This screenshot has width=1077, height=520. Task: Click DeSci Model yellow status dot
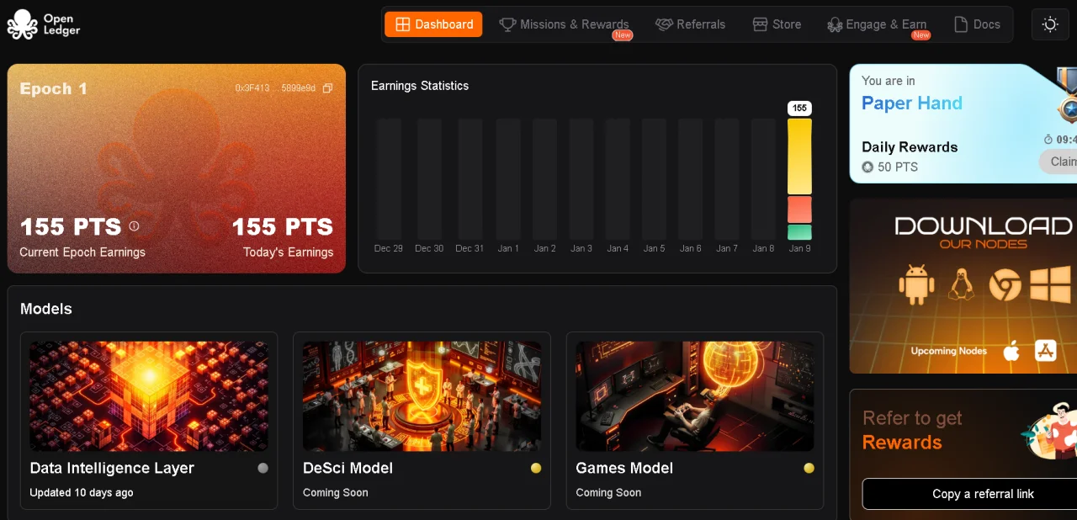click(536, 468)
